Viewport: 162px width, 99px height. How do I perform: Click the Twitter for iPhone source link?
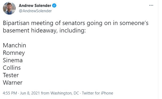(x=98, y=93)
